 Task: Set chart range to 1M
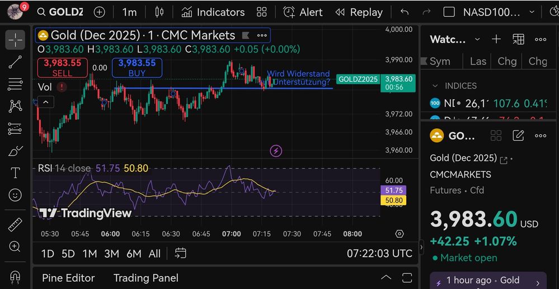[x=90, y=254]
